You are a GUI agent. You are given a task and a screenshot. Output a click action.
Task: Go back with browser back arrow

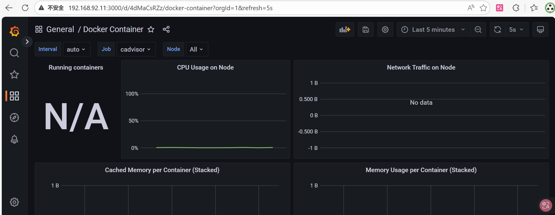(x=9, y=8)
